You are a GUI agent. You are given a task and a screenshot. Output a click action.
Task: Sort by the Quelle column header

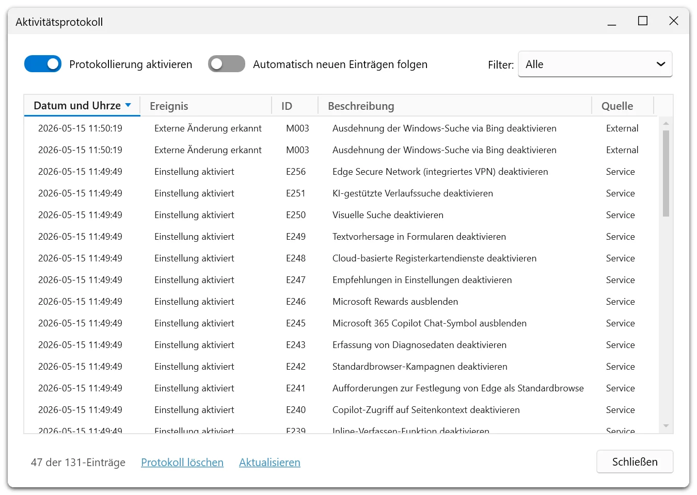(x=623, y=106)
